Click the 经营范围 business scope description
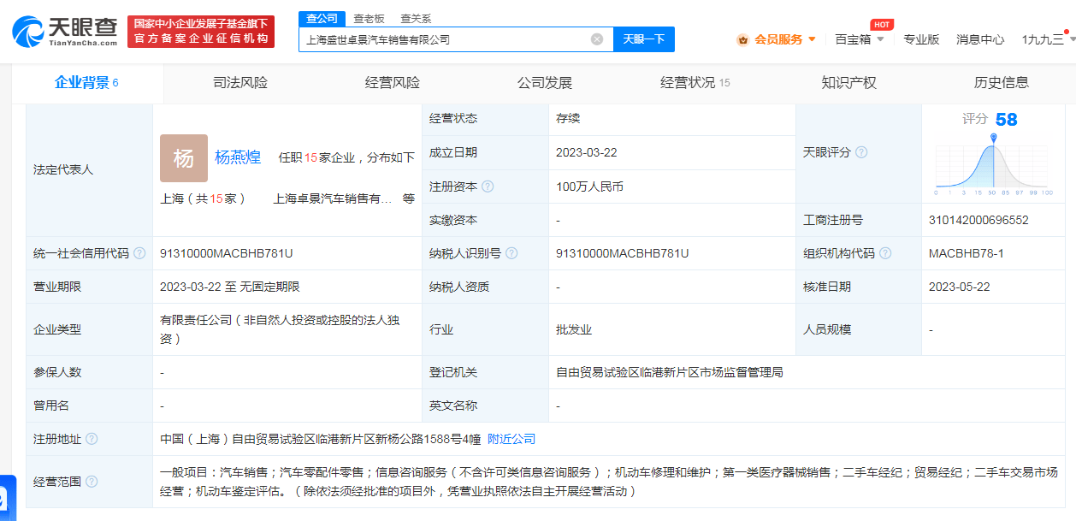This screenshot has height=521, width=1076. tap(608, 482)
